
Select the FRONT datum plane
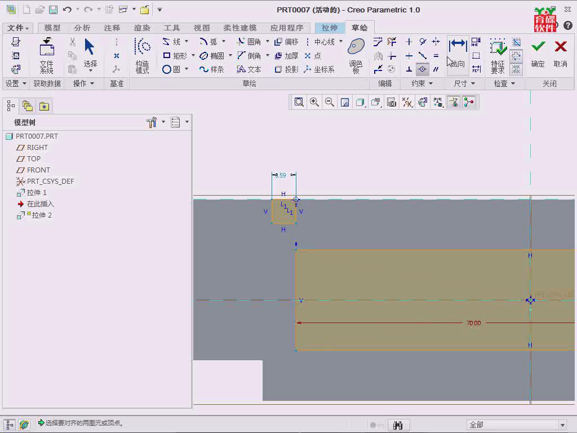coord(33,170)
